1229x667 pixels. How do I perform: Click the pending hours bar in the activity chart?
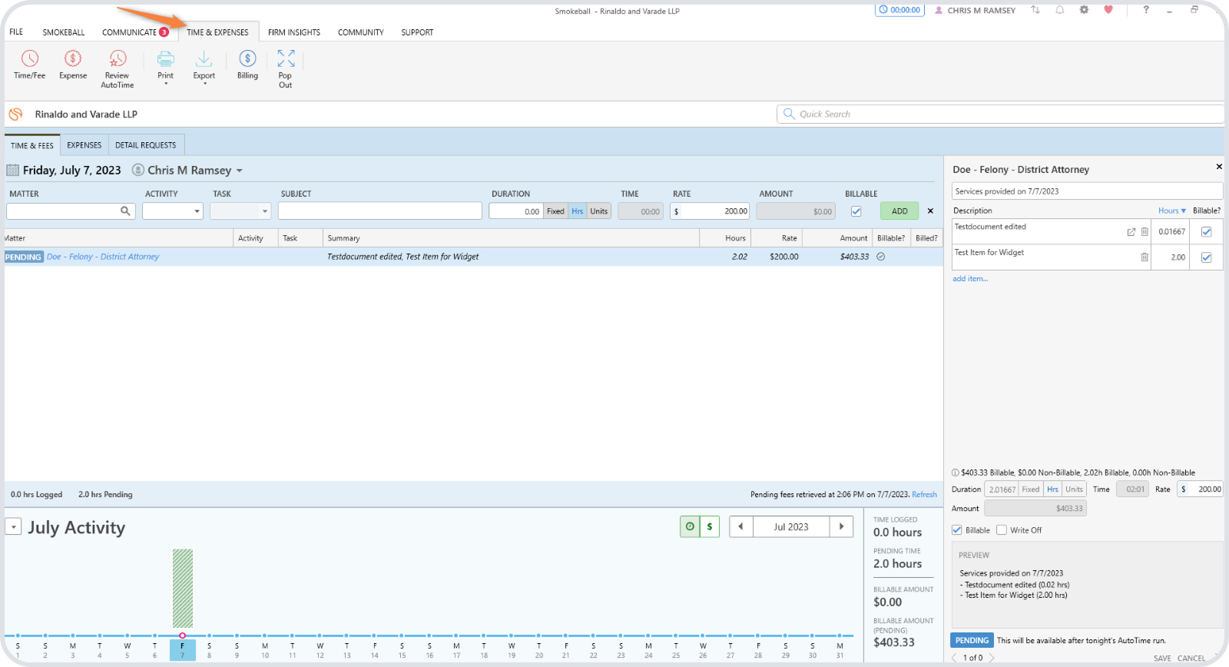[183, 589]
